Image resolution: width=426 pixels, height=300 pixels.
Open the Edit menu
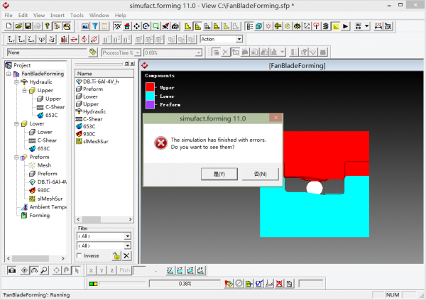[x=23, y=15]
